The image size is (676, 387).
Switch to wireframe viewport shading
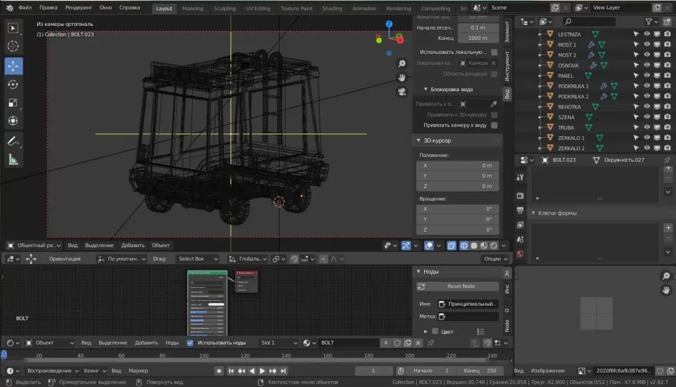coord(464,245)
